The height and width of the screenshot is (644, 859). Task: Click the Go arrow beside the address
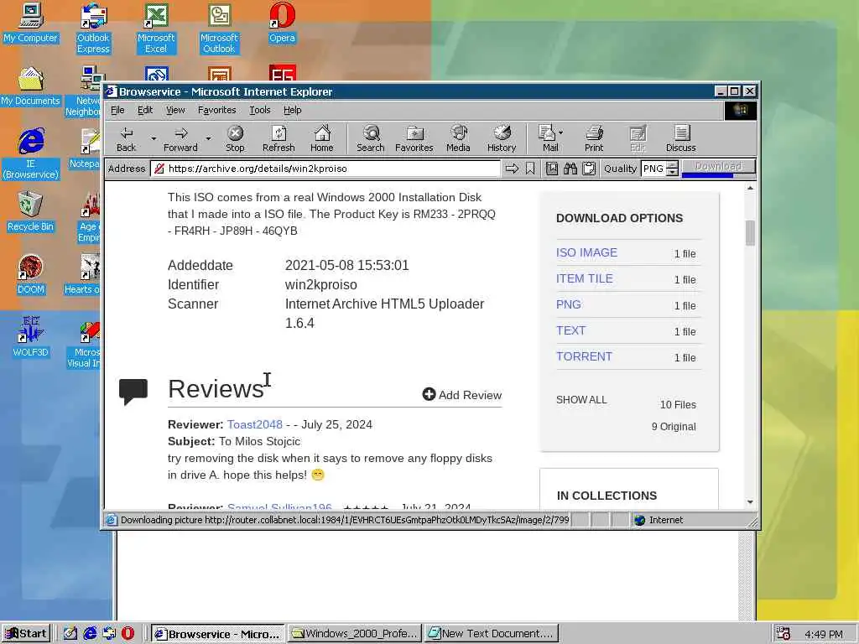click(512, 169)
